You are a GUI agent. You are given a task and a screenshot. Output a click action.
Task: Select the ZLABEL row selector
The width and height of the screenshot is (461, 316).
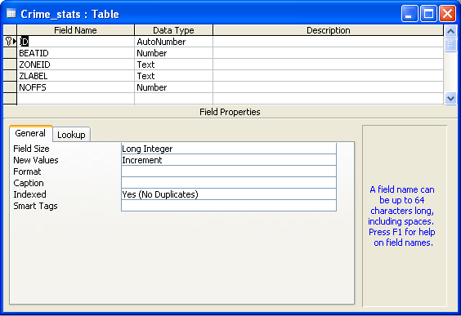pyautogui.click(x=10, y=76)
